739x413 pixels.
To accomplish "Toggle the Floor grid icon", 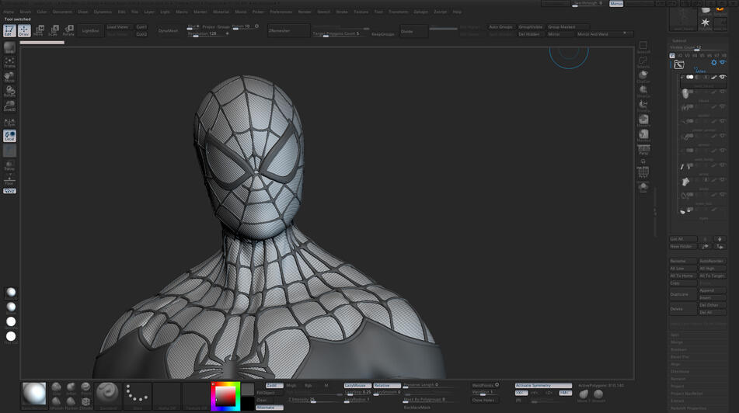I will click(9, 179).
